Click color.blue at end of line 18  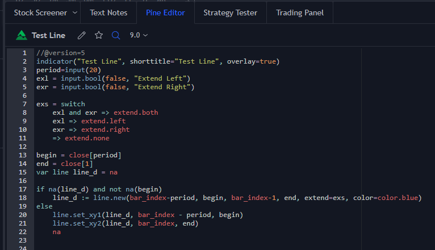pos(398,198)
